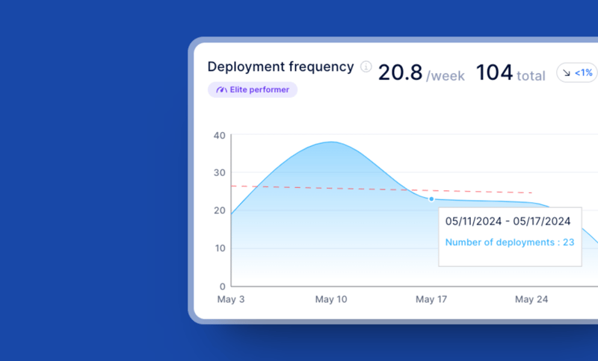The height and width of the screenshot is (361, 598).
Task: Click the 0 y-axis label
Action: [222, 286]
